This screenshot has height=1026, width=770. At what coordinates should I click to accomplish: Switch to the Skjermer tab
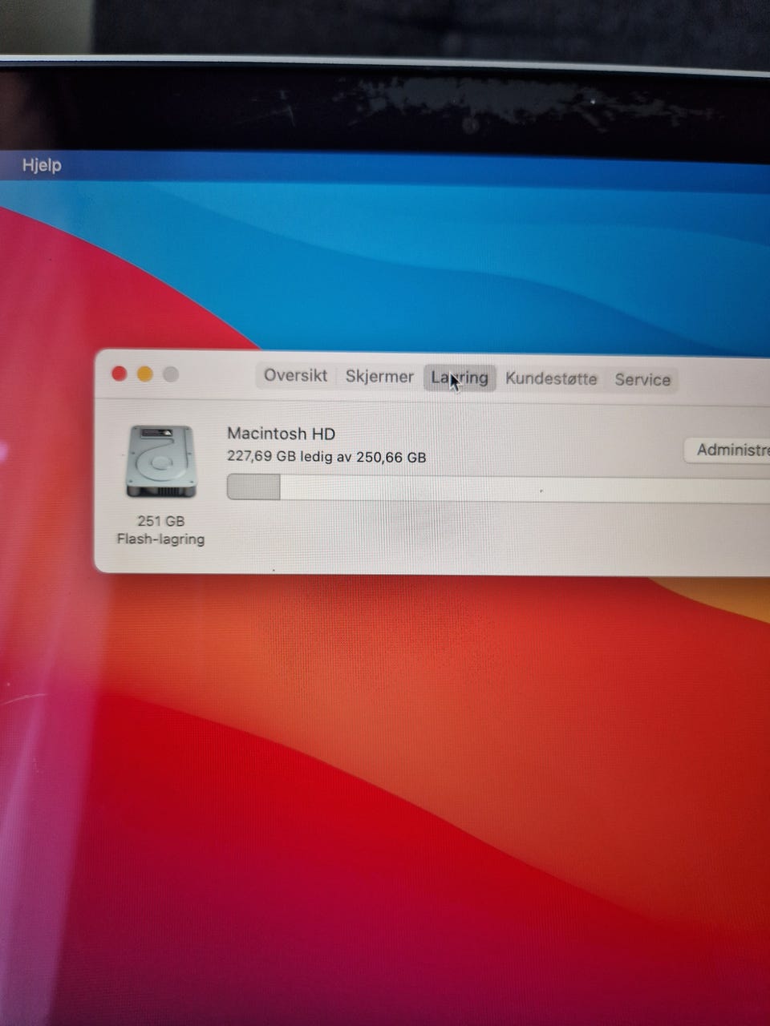click(379, 376)
